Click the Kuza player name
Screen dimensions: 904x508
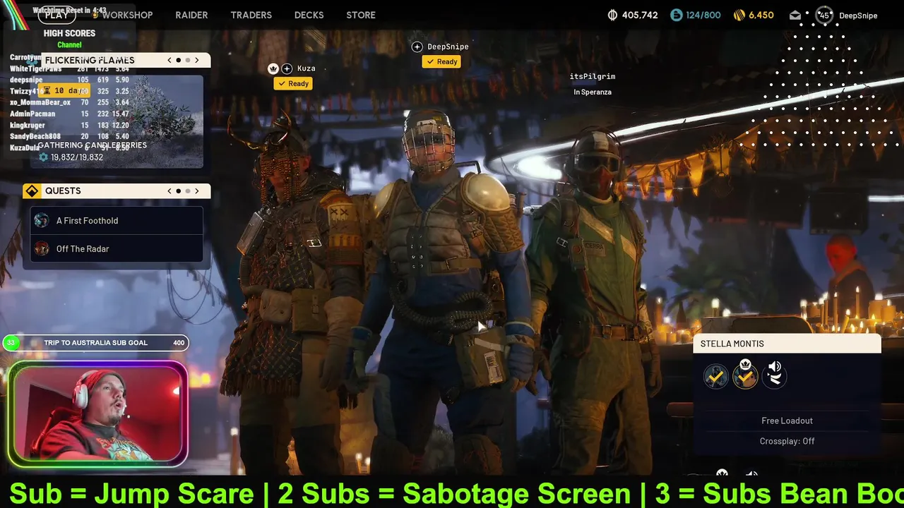(306, 68)
